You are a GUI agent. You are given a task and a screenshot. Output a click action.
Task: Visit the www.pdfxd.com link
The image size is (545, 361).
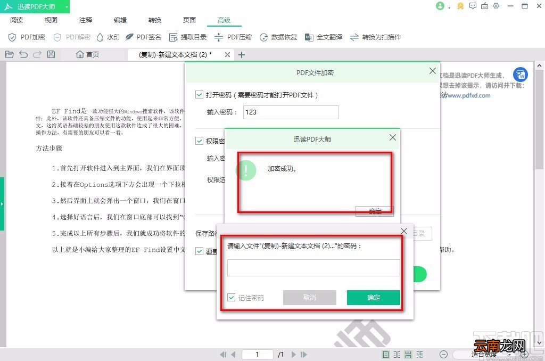click(468, 95)
